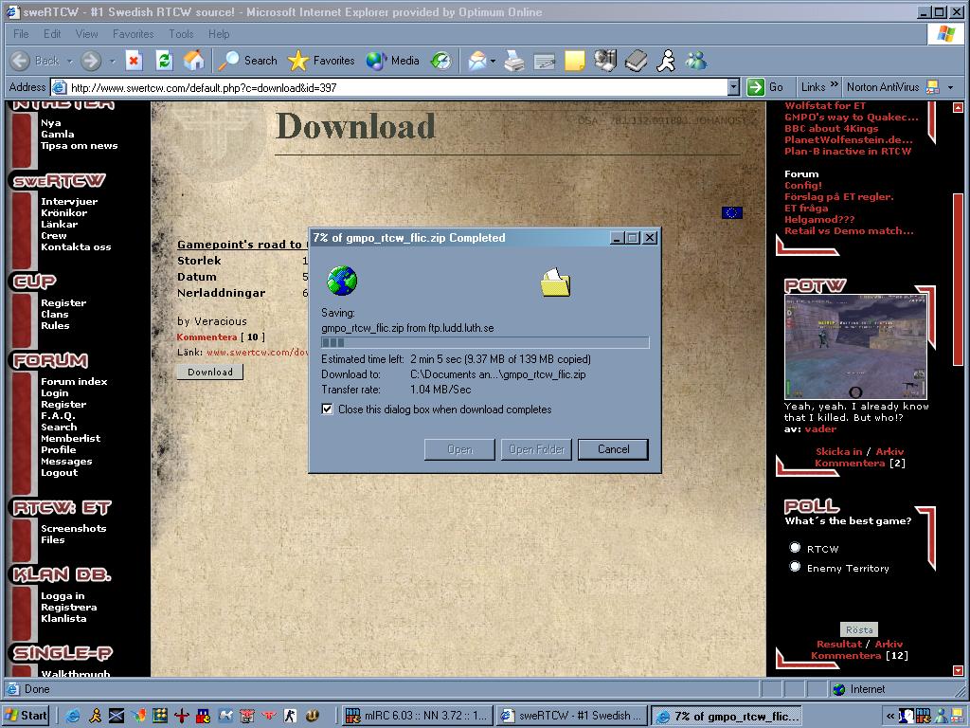Open the File menu

coord(21,34)
